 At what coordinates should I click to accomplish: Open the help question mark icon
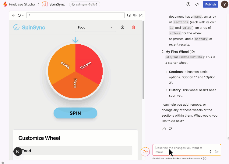(x=188, y=4)
